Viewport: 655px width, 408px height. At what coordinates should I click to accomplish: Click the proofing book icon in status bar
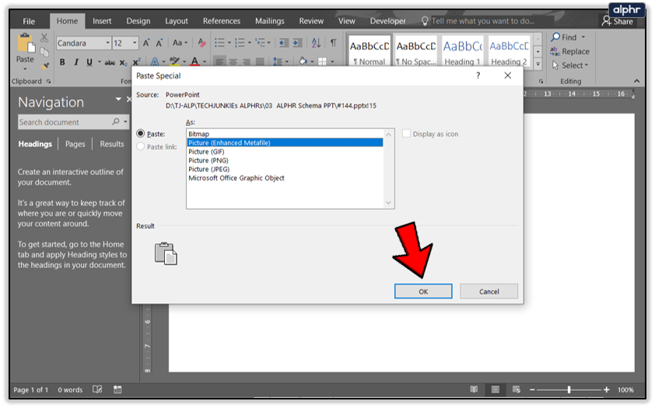97,389
